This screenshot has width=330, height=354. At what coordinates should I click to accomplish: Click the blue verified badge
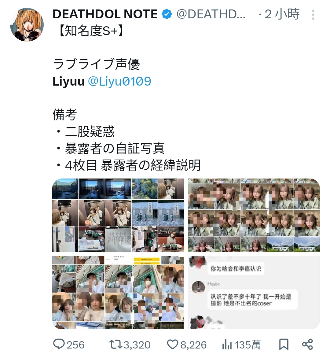pos(167,14)
